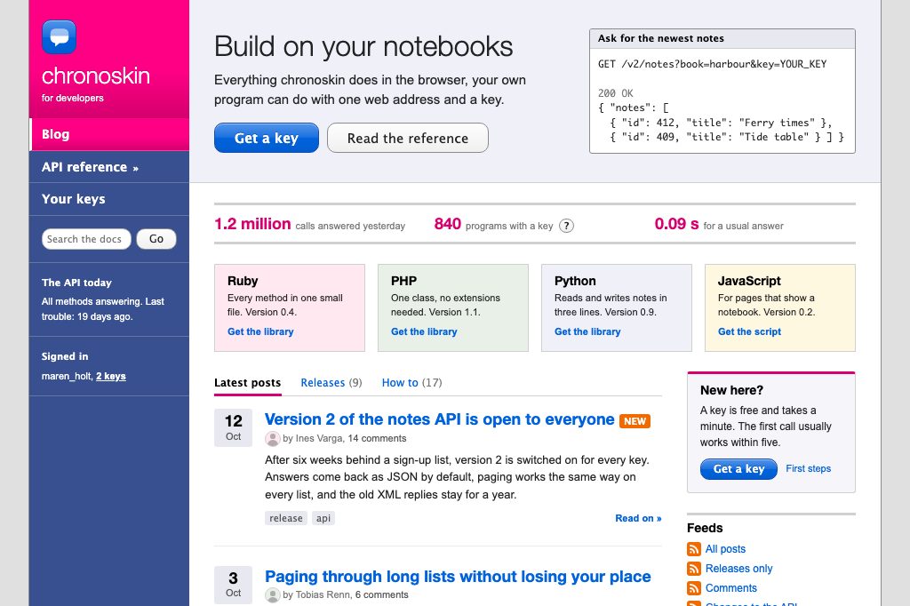This screenshot has height=606, width=910.
Task: Click the '0.09 s' answer time statistic
Action: (x=676, y=224)
